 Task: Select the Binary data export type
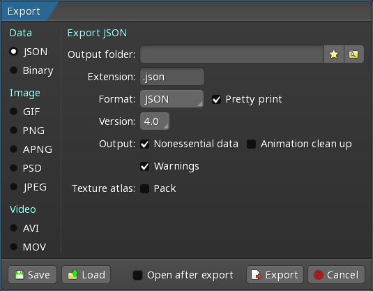tap(31, 70)
